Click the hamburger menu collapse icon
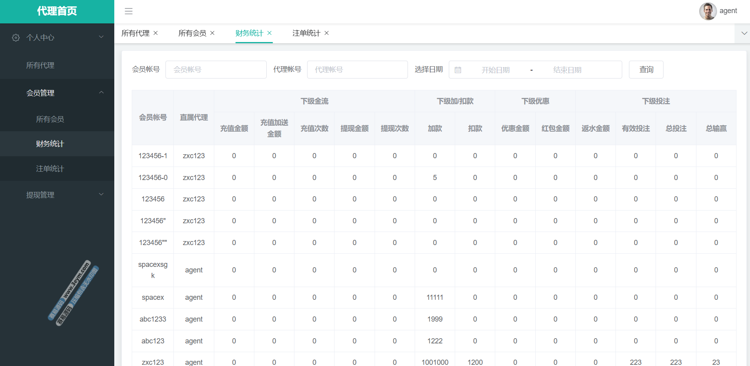The width and height of the screenshot is (750, 366). point(129,11)
